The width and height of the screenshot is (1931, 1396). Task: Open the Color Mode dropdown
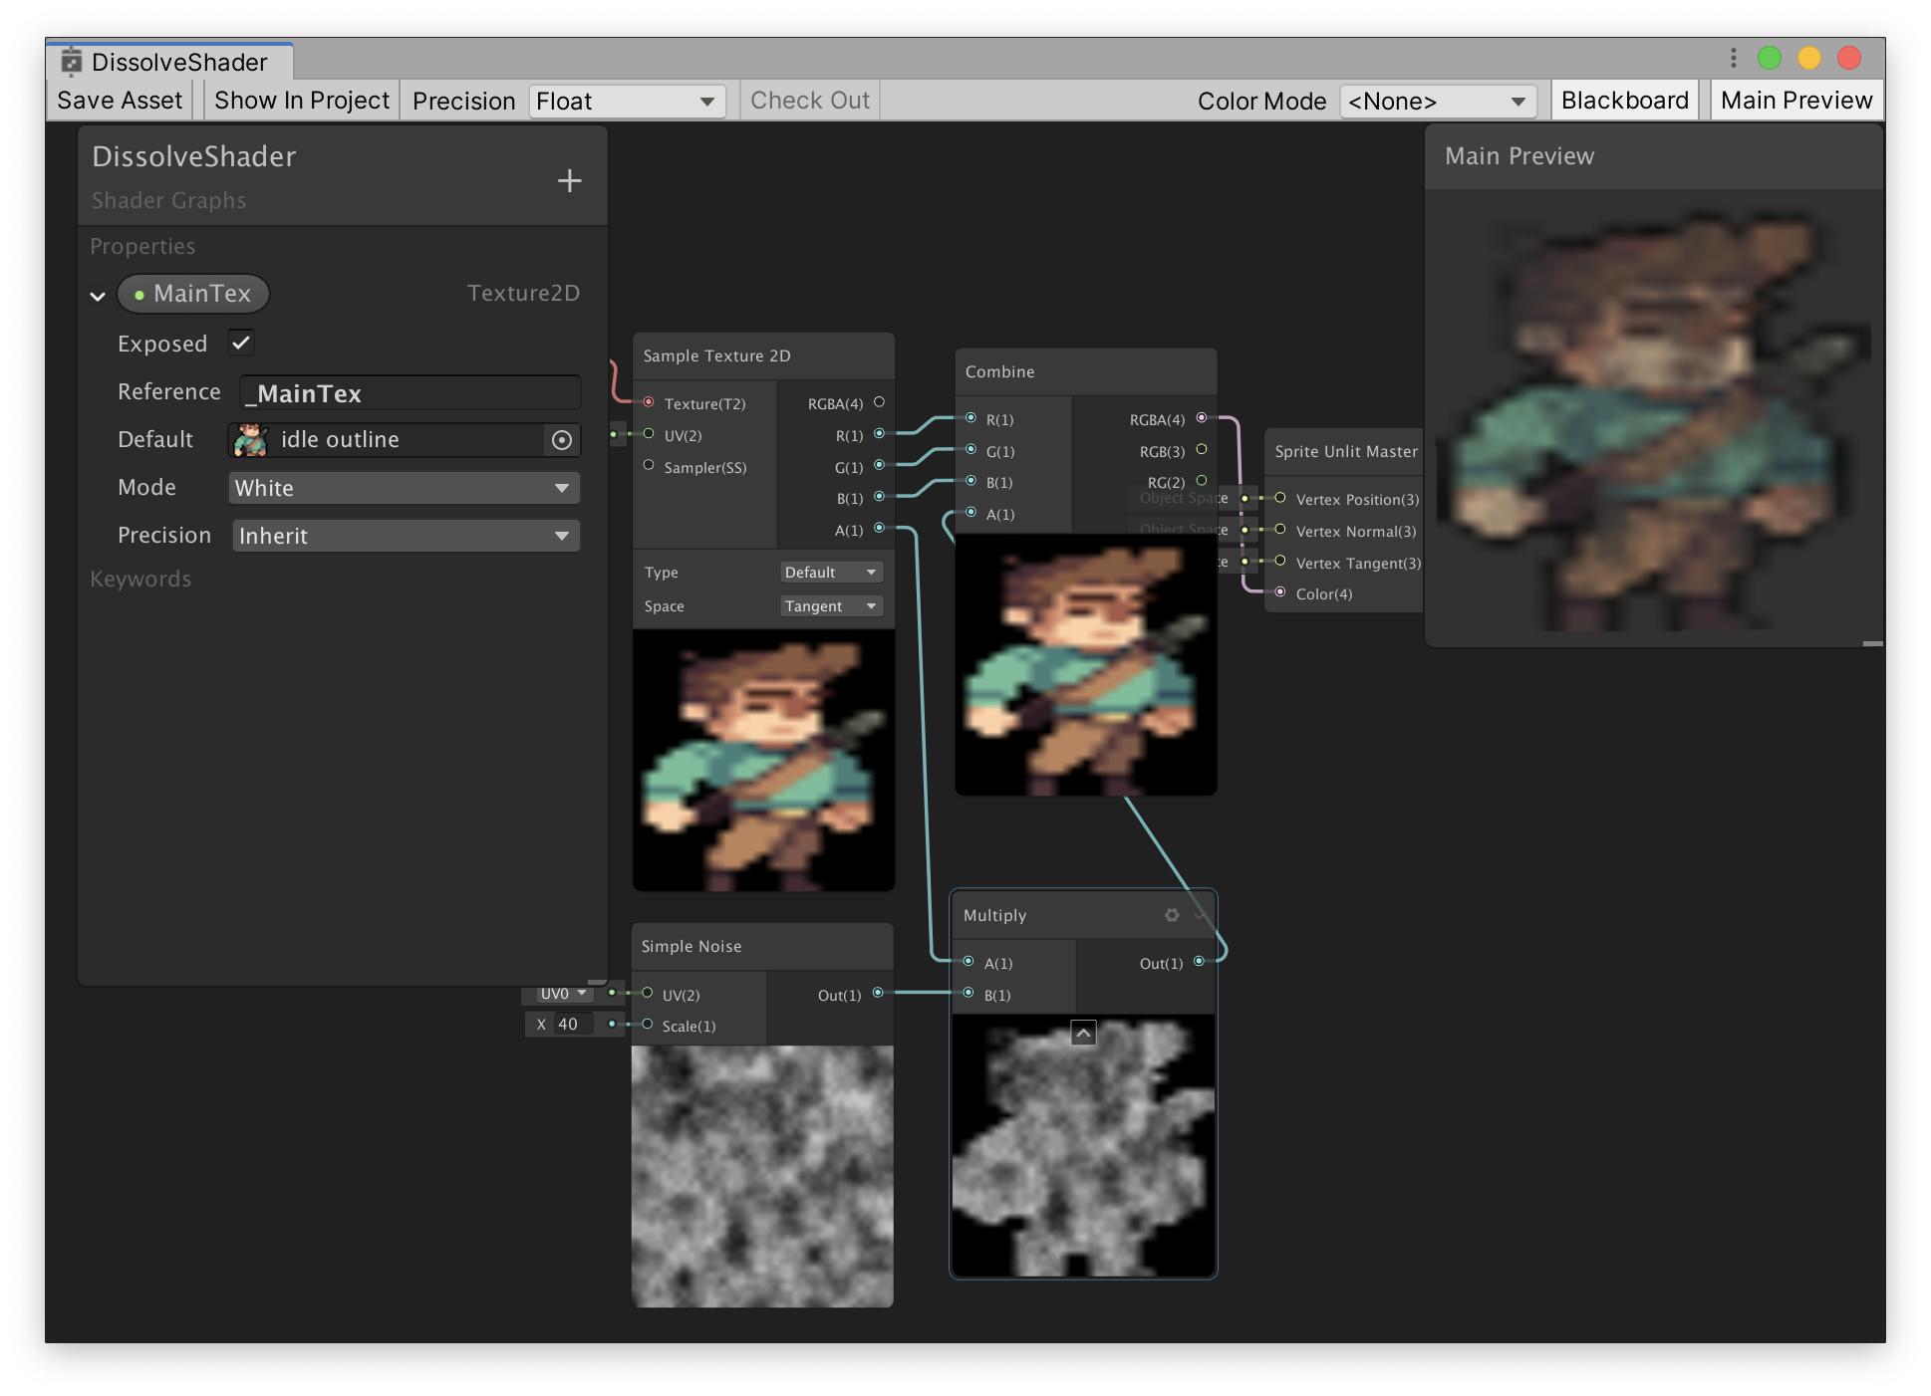[1437, 102]
